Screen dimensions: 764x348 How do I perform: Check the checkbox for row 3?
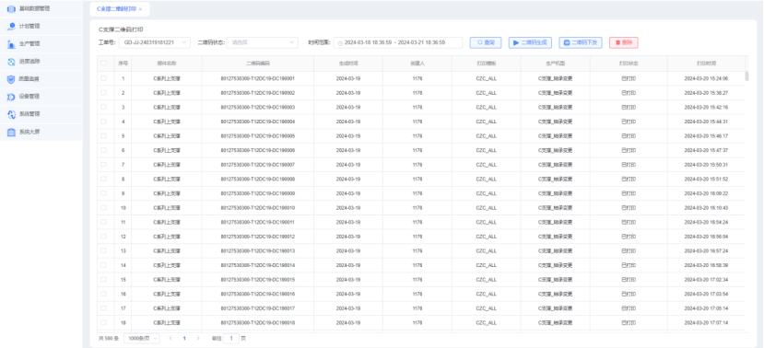pyautogui.click(x=103, y=107)
